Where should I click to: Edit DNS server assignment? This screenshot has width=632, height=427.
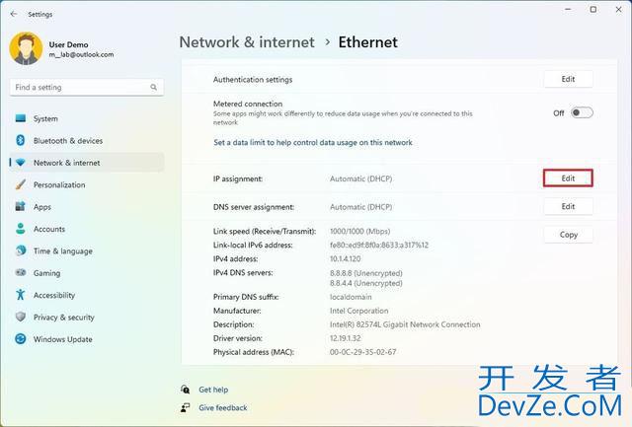[568, 206]
